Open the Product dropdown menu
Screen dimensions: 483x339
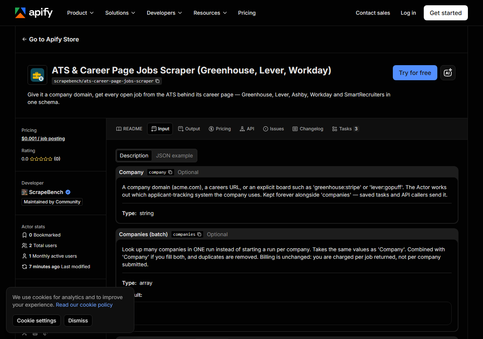80,13
